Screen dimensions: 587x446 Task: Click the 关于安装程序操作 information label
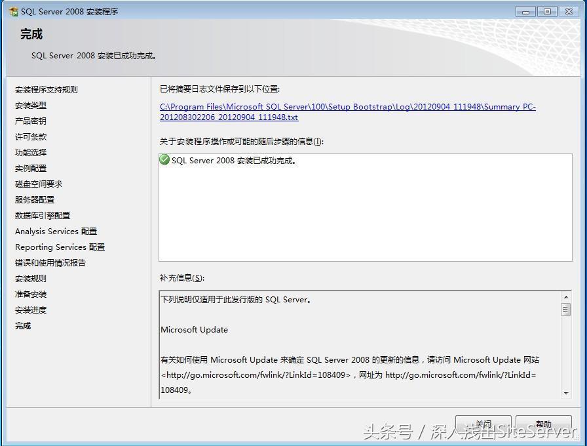pyautogui.click(x=242, y=141)
